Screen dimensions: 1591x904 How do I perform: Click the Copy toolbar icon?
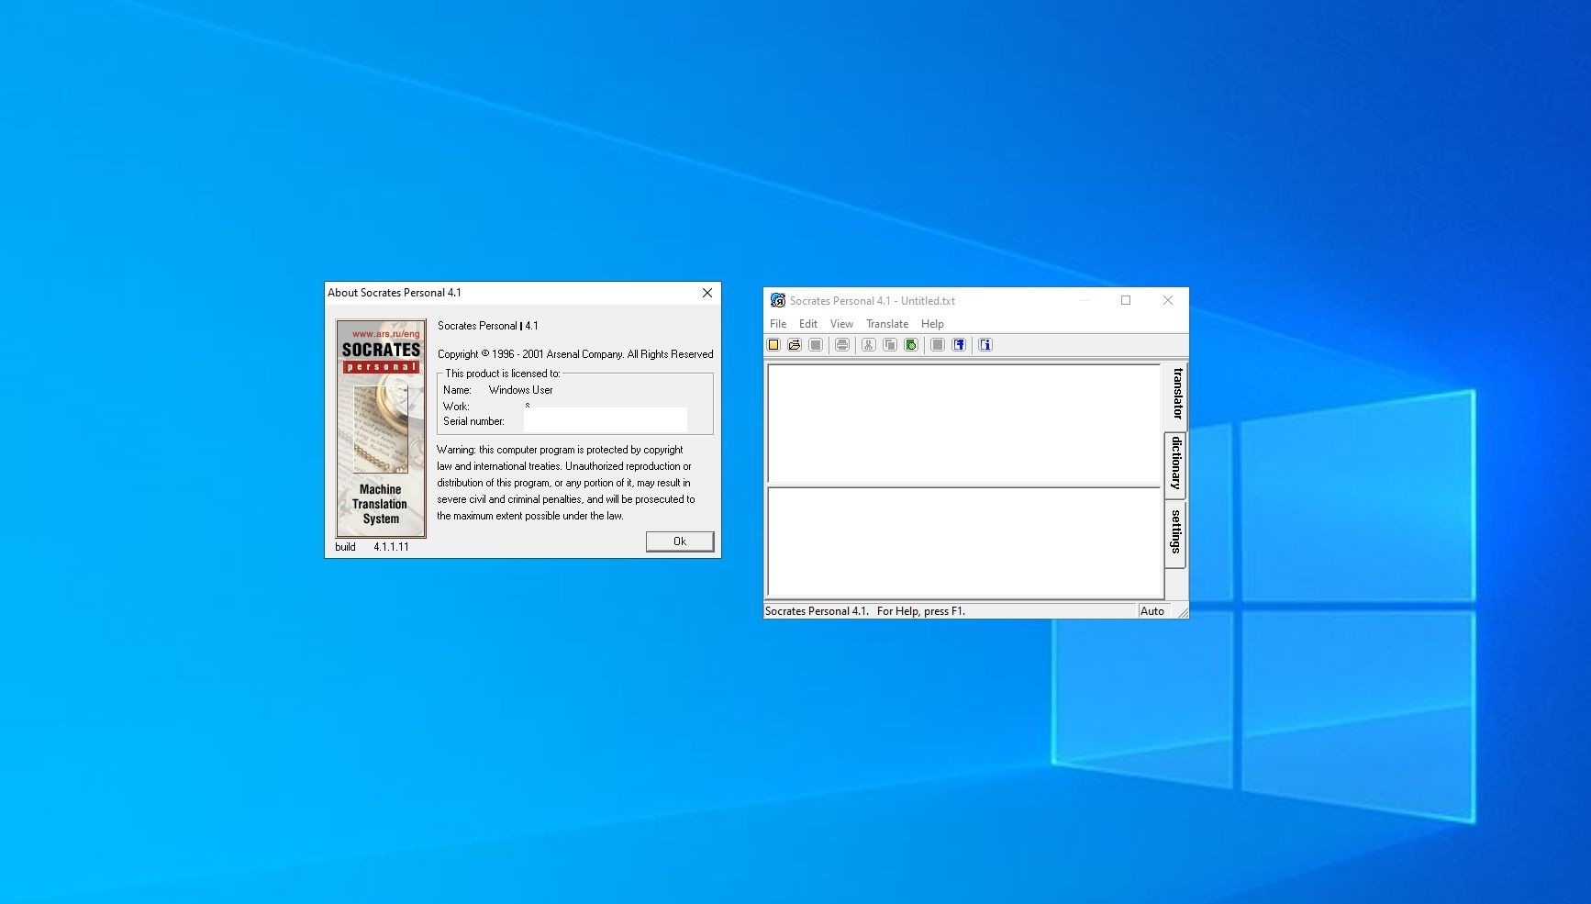[890, 345]
